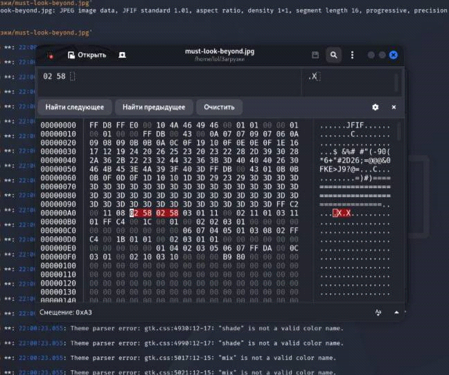This screenshot has width=449, height=375.
Task: Click byte C4 in row 000000B0
Action: tap(121, 222)
